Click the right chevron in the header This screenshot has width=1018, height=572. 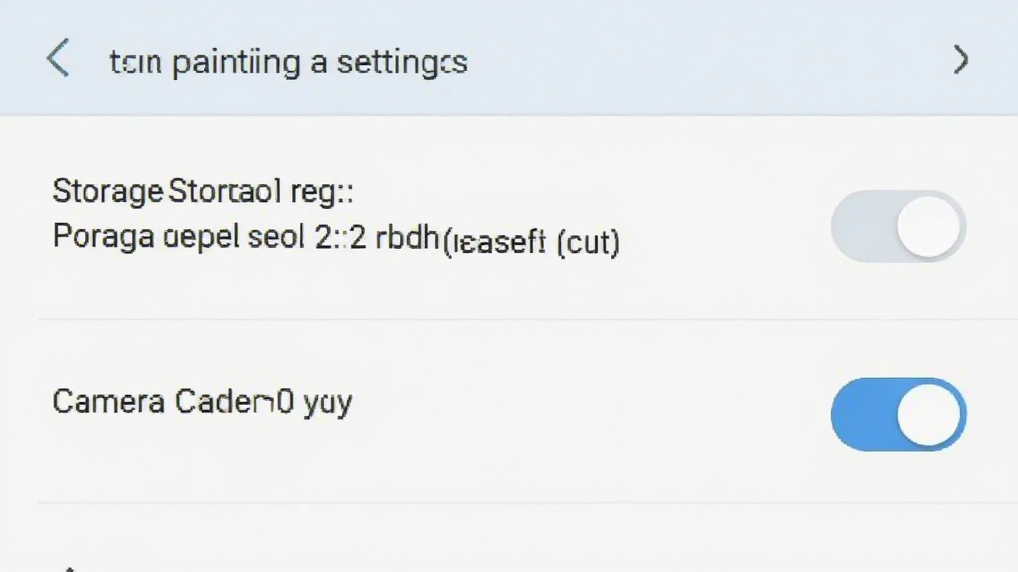(x=961, y=60)
